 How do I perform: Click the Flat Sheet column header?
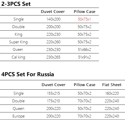click(112, 85)
